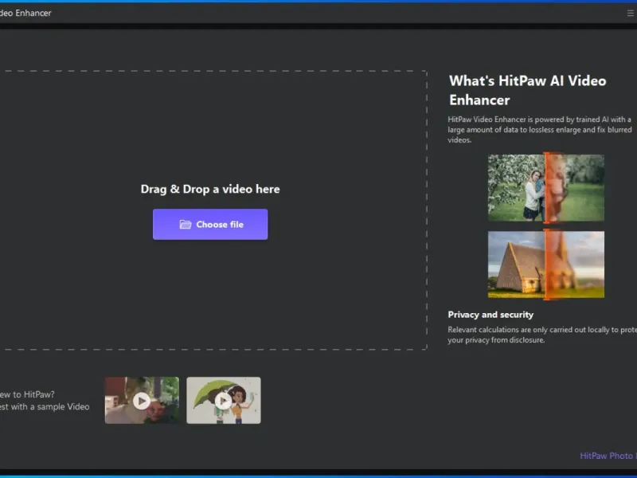Click the couple in orchard comparison image
Screen dimensions: 637x478
pos(546,188)
